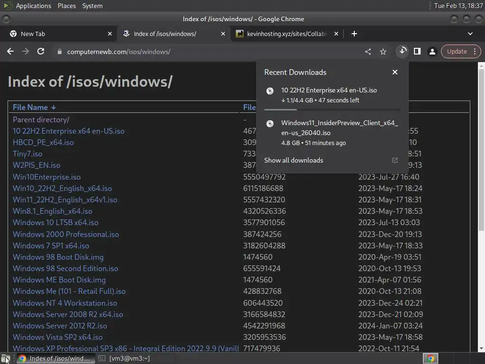The height and width of the screenshot is (364, 485).
Task: Bookmark this page with the star icon
Action: coord(383,52)
